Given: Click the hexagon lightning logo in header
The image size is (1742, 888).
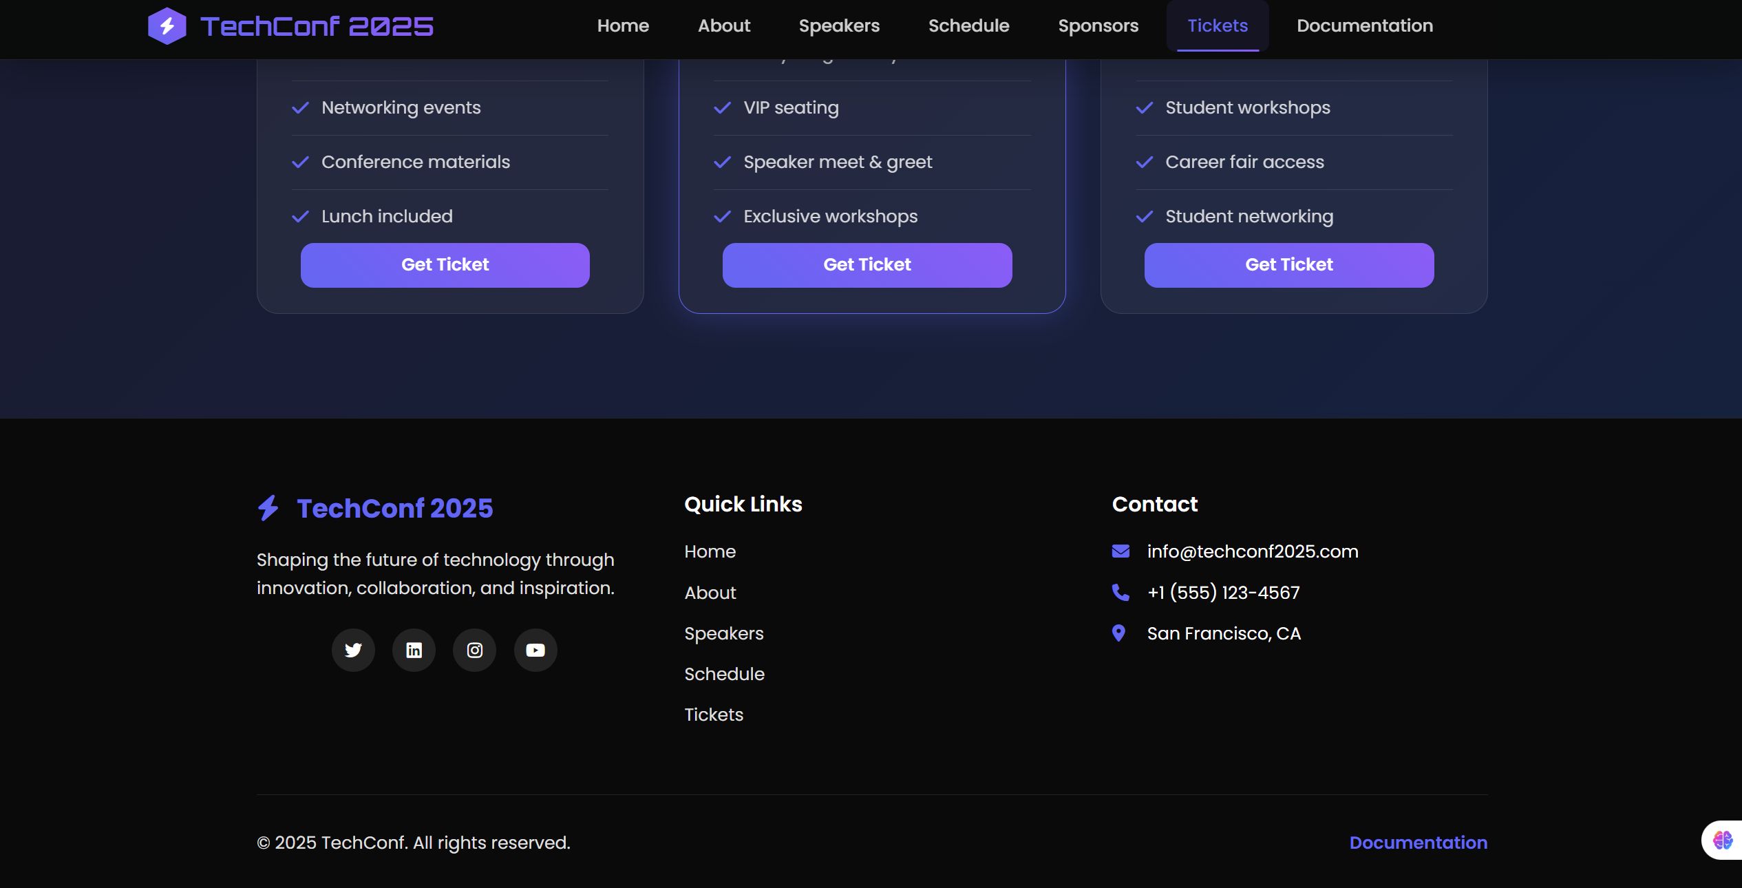Looking at the screenshot, I should point(167,26).
